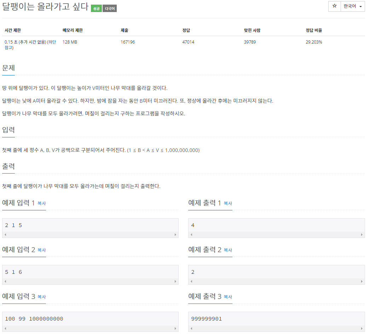The width and height of the screenshot is (370, 334).
Task: Click the memory limit value 128 MB
Action: pos(70,42)
